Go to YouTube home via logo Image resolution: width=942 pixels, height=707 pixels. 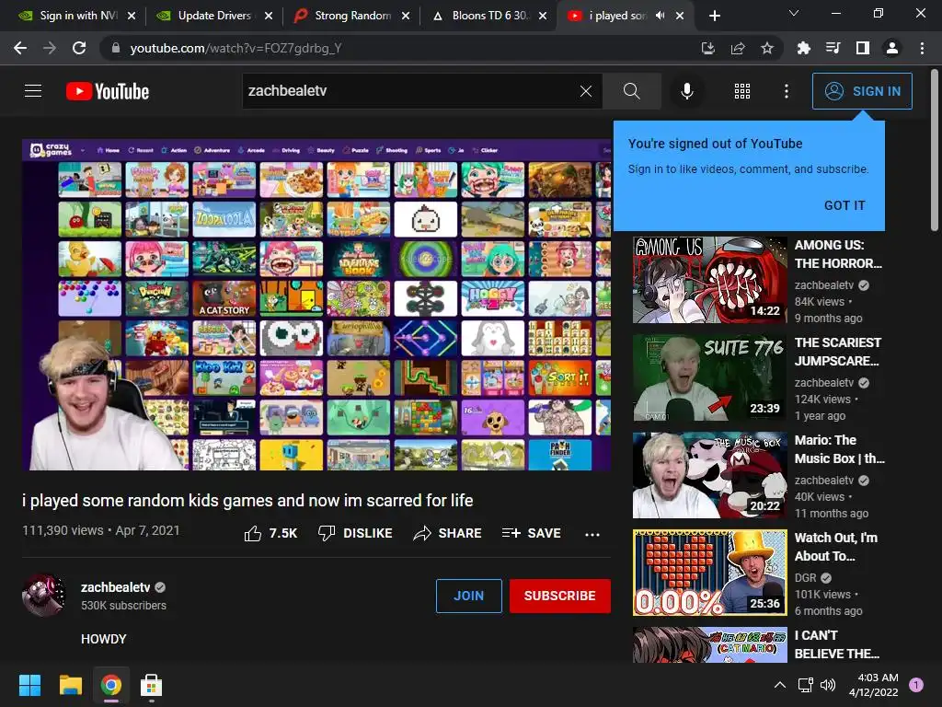click(x=108, y=91)
